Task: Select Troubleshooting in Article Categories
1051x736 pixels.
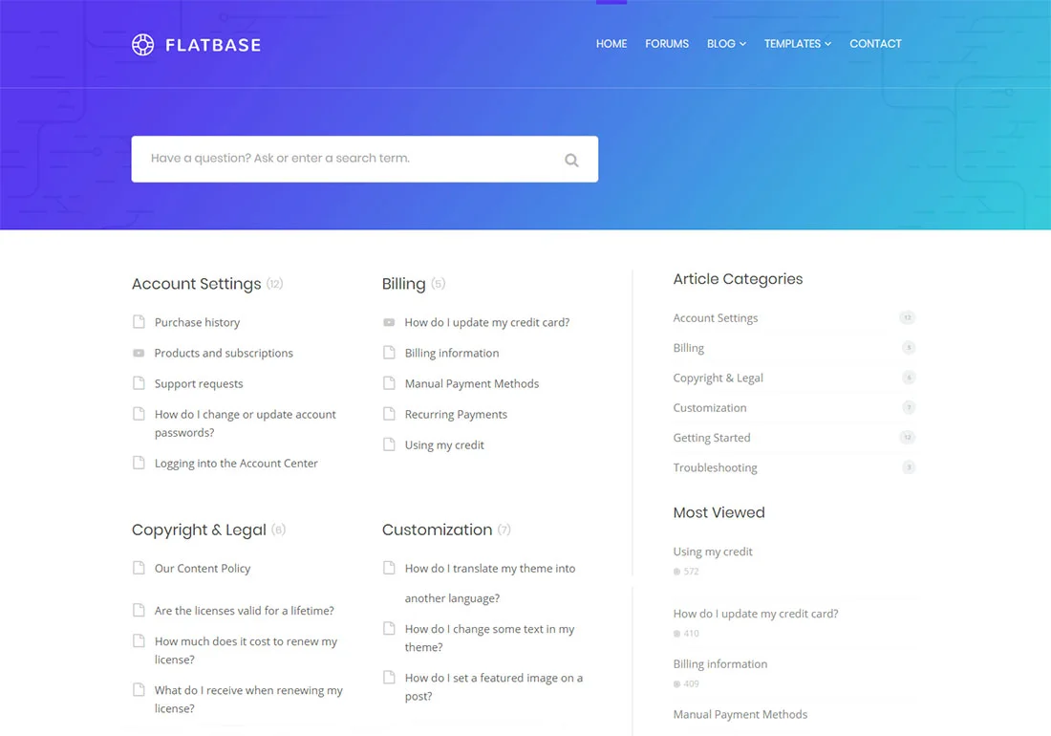Action: (x=715, y=467)
